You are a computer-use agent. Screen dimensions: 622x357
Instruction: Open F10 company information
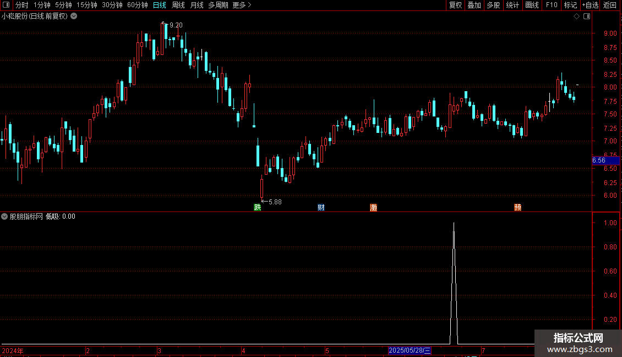point(552,5)
